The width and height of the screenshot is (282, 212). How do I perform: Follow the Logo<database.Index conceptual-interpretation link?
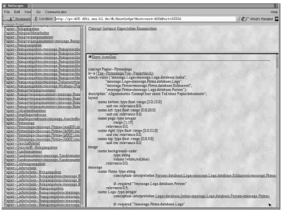[212, 196]
